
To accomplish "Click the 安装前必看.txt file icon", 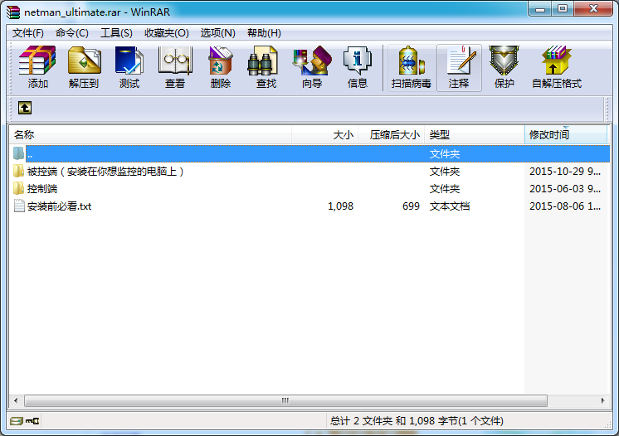I will point(19,206).
